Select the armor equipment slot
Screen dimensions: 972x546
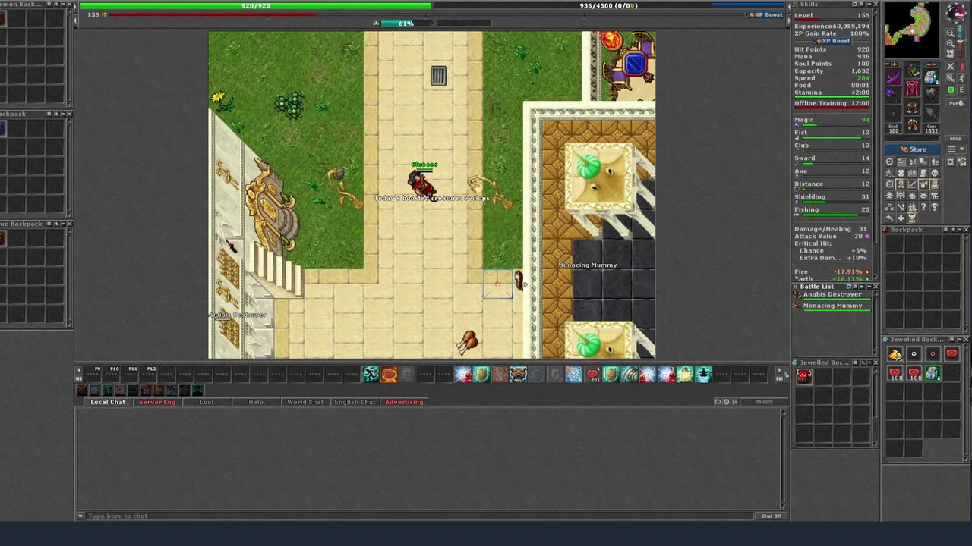click(x=912, y=89)
